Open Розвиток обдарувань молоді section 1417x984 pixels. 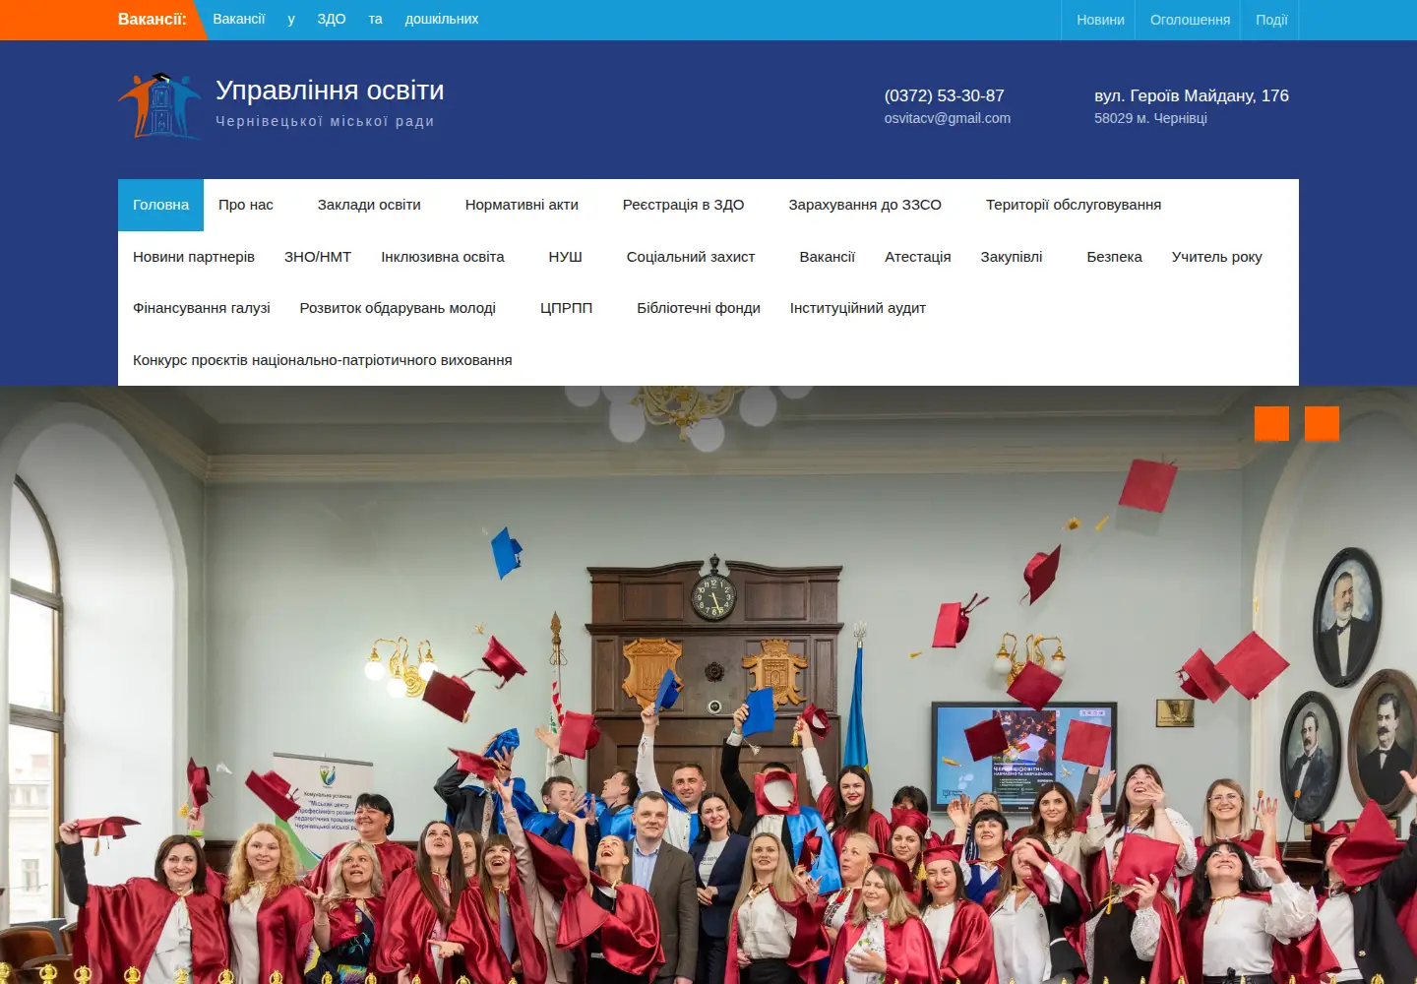click(398, 308)
